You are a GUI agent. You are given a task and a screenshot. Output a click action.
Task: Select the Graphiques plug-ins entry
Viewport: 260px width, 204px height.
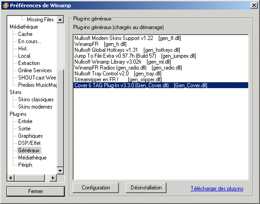tap(30, 136)
